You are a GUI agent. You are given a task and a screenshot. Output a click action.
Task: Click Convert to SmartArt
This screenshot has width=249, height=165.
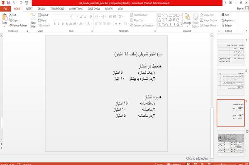(x=142, y=26)
